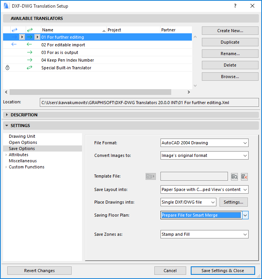Click the Rename... button
Screen dimensions: 262x279
pos(230,54)
